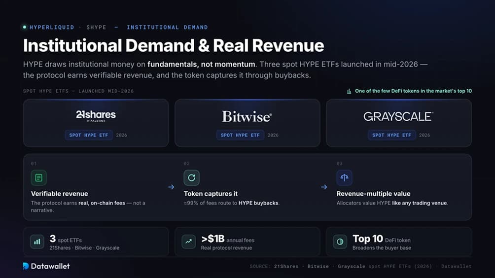This screenshot has height=278, width=495.
Task: Click the bar chart icon beside 3 spot ETFs
Action: [37, 242]
